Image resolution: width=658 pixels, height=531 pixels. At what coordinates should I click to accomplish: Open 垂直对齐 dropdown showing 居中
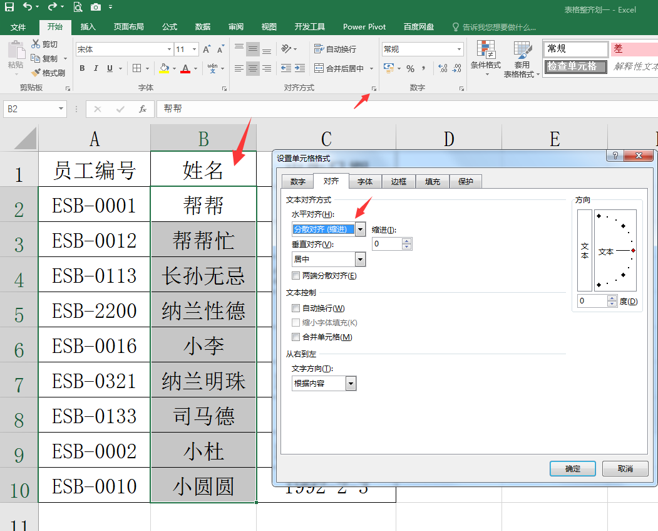coord(360,259)
